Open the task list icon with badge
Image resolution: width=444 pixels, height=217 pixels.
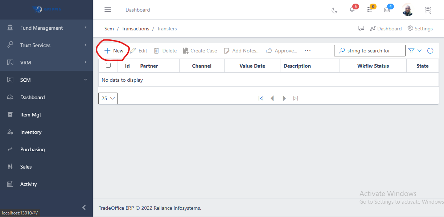coord(370,10)
